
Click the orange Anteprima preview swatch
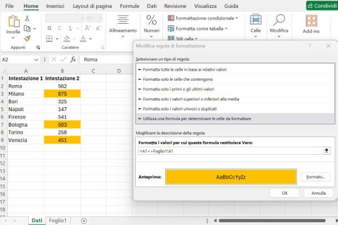click(231, 177)
